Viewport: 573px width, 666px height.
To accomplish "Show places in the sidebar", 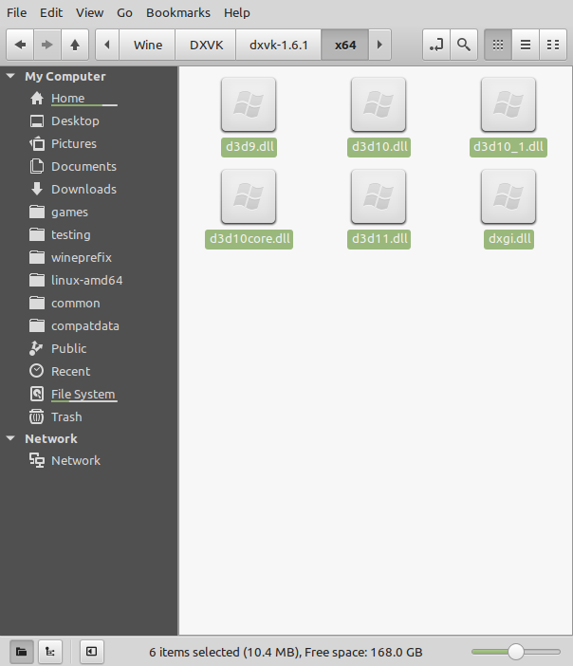I will click(22, 651).
